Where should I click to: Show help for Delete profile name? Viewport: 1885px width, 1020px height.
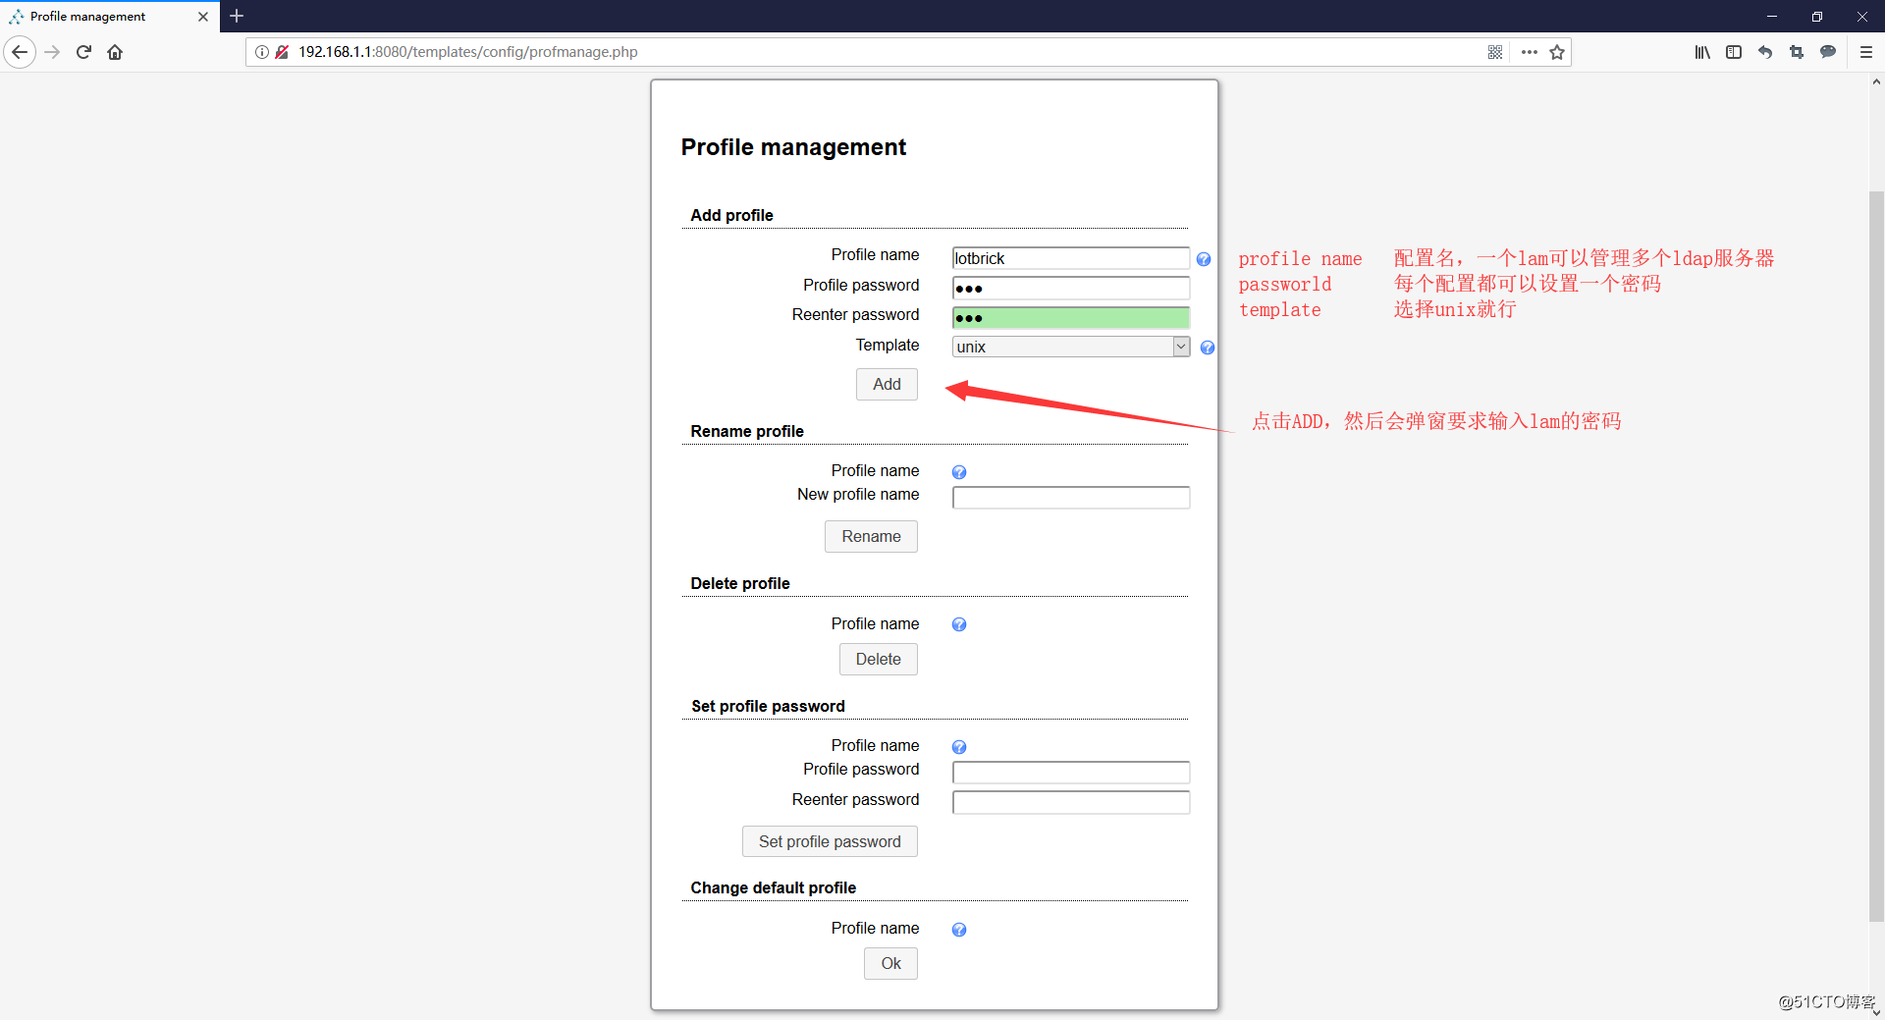[959, 624]
